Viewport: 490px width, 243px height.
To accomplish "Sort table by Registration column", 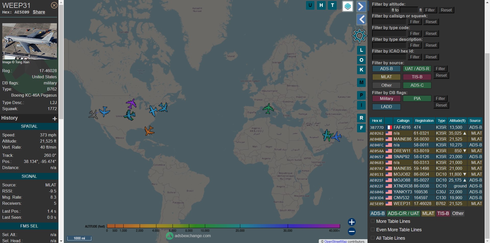I will pos(424,121).
